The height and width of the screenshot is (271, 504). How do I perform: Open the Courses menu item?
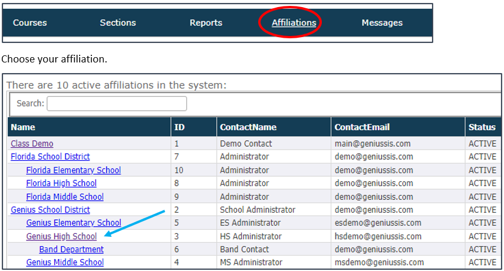(x=30, y=23)
